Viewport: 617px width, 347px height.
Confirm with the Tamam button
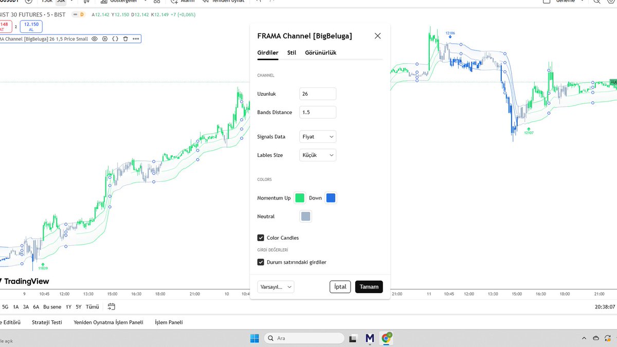(369, 287)
